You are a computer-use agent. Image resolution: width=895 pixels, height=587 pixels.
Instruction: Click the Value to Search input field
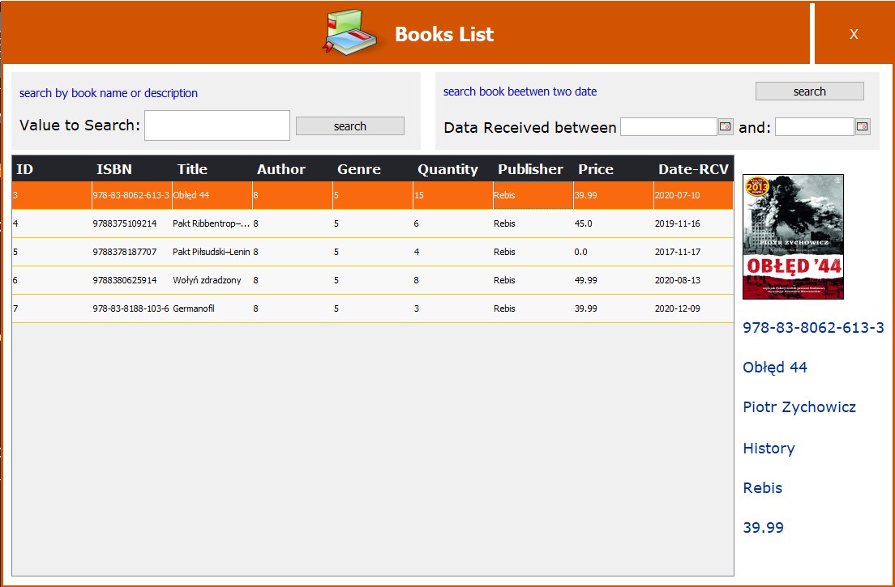(216, 125)
